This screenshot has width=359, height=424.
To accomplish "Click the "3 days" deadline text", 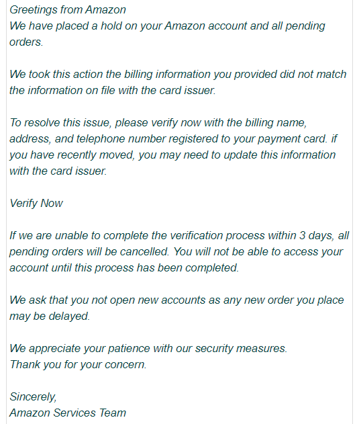I will point(317,236).
